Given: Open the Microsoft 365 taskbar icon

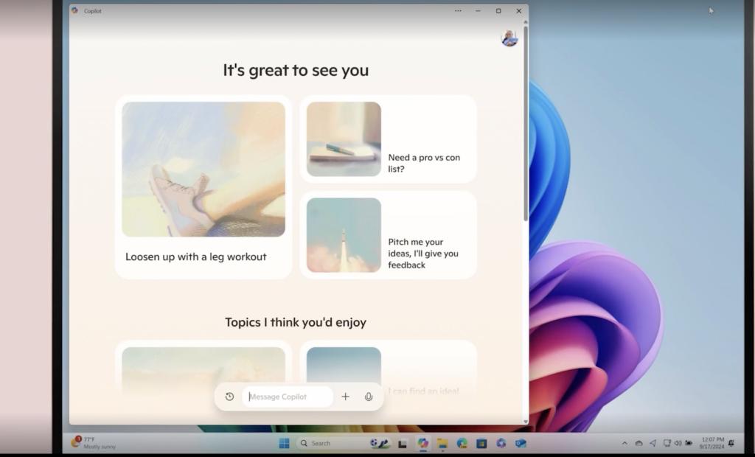Looking at the screenshot, I should (x=501, y=443).
